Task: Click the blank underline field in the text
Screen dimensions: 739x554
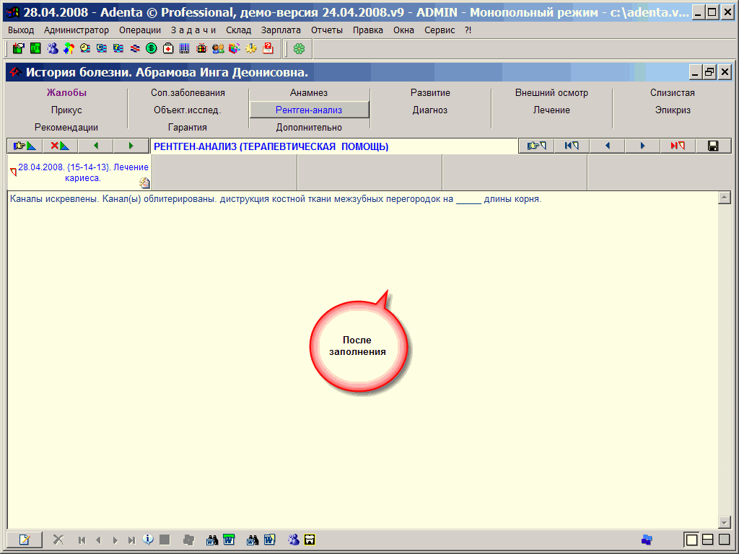Action: (x=468, y=200)
